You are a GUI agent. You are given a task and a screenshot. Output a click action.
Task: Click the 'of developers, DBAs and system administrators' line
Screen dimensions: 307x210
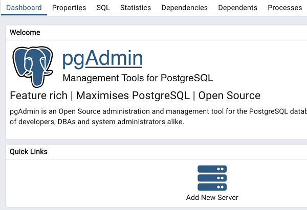[x=97, y=122]
